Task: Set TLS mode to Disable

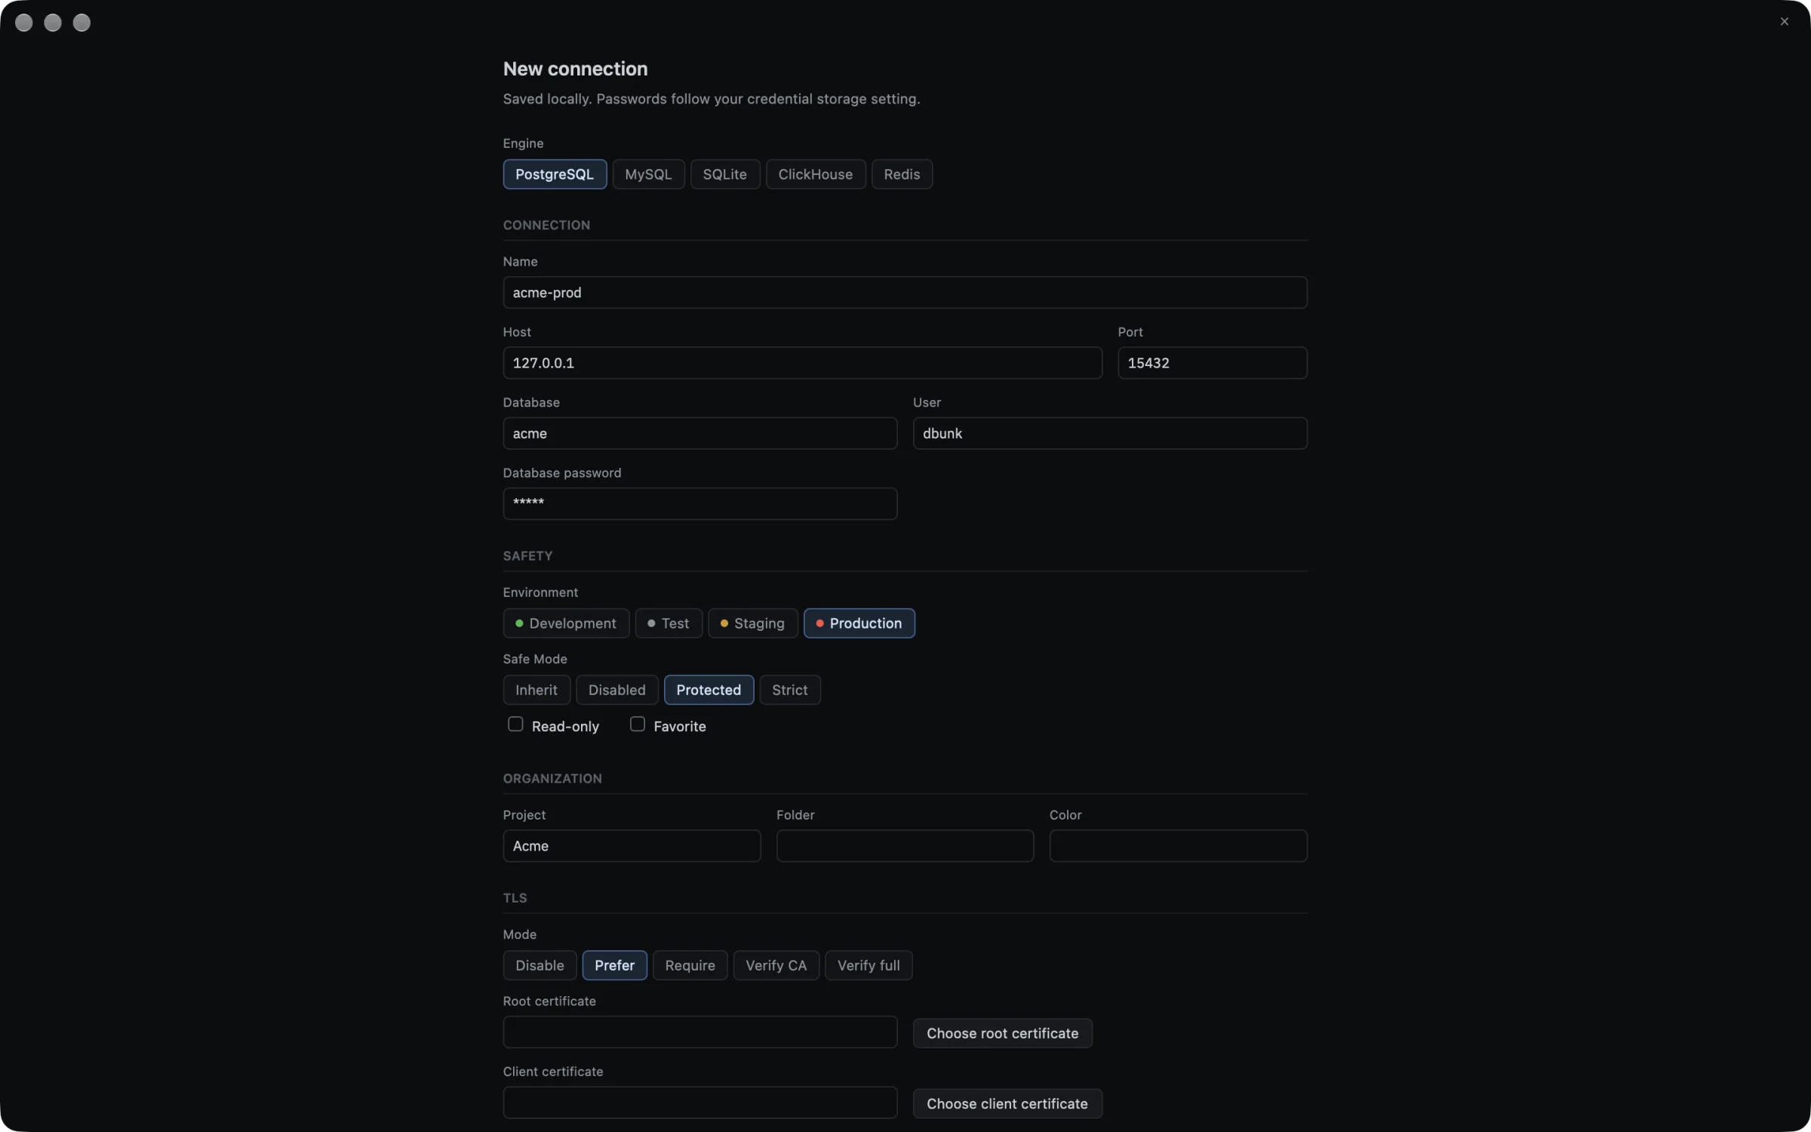Action: pyautogui.click(x=540, y=965)
